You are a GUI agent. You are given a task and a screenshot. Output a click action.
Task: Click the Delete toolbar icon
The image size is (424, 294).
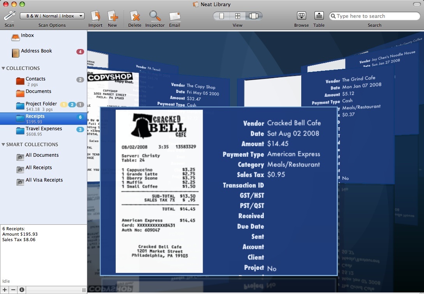(x=135, y=16)
